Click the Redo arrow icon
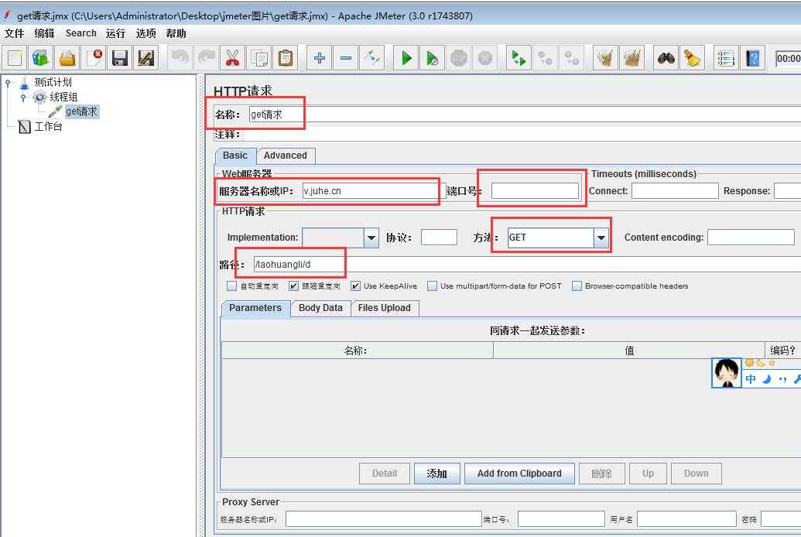The image size is (801, 537). click(207, 58)
